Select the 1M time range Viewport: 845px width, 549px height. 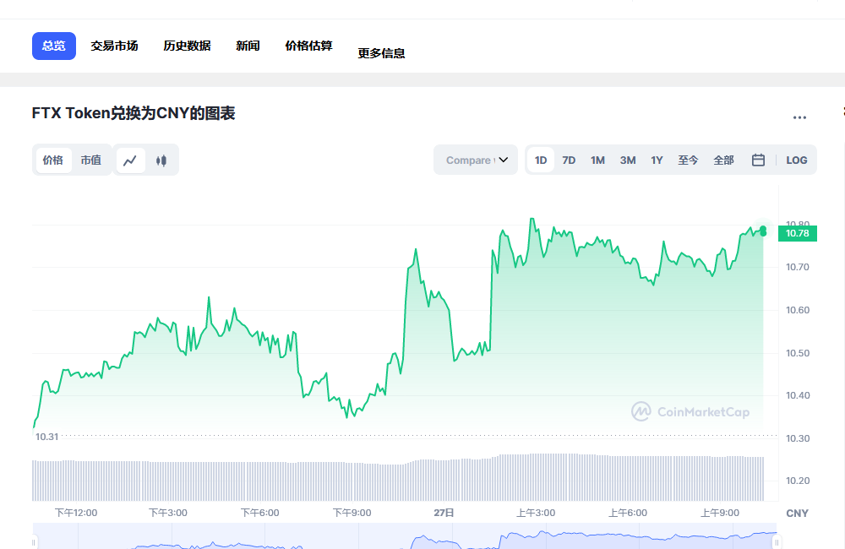click(597, 160)
